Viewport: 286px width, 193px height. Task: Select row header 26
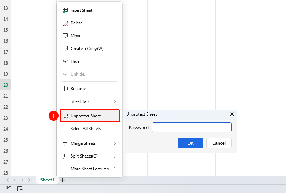click(x=6, y=151)
